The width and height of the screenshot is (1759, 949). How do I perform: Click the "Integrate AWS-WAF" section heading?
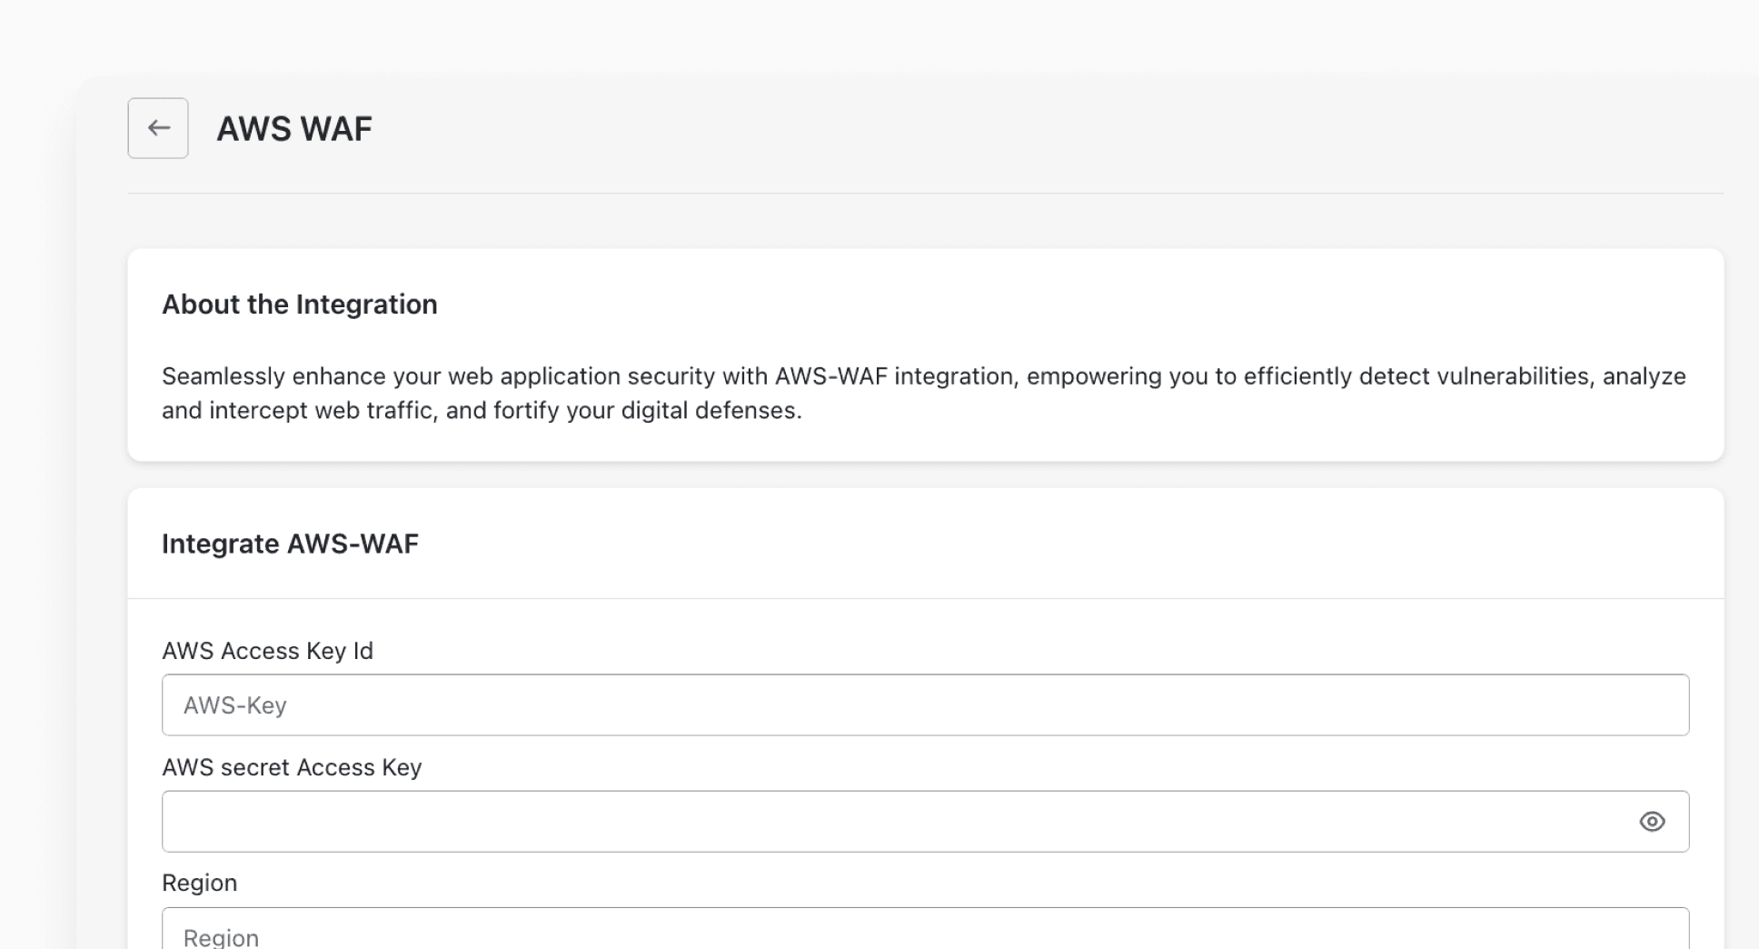[290, 544]
